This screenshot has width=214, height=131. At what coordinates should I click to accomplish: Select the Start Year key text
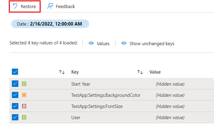click(x=81, y=84)
